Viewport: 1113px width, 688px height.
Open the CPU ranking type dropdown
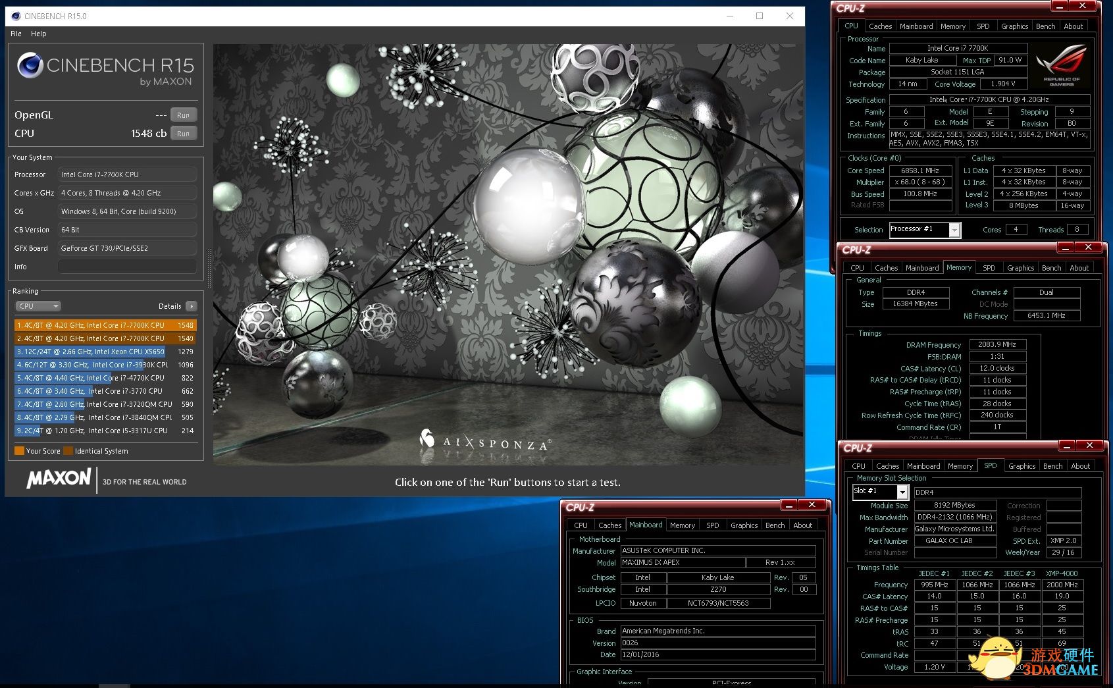click(38, 306)
